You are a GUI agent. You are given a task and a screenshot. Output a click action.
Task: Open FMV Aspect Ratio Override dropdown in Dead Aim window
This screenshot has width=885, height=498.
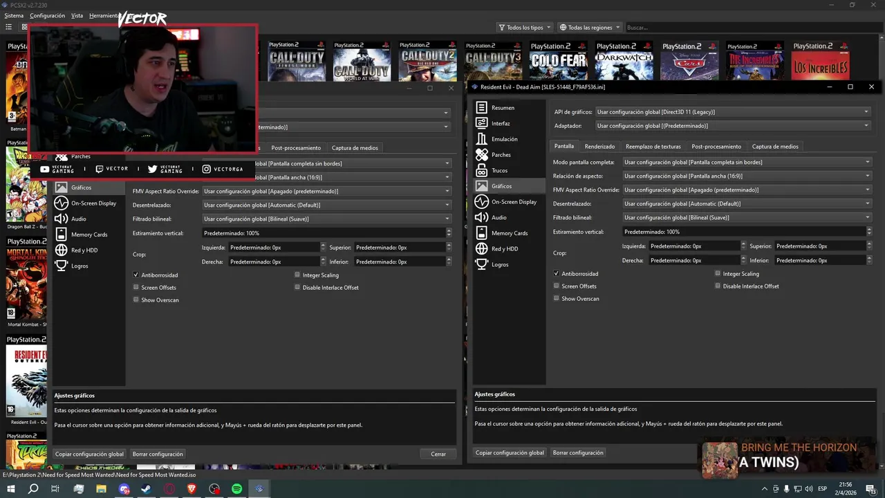tap(747, 190)
